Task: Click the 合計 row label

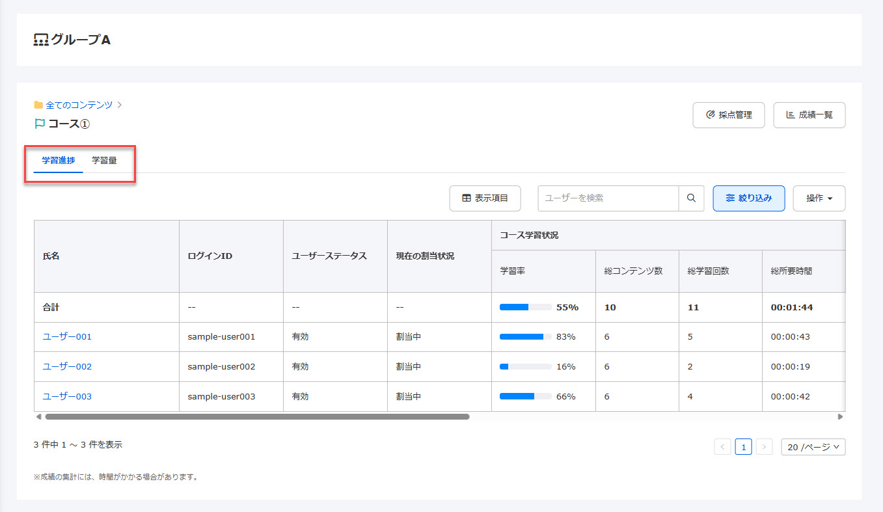Action: click(x=51, y=307)
